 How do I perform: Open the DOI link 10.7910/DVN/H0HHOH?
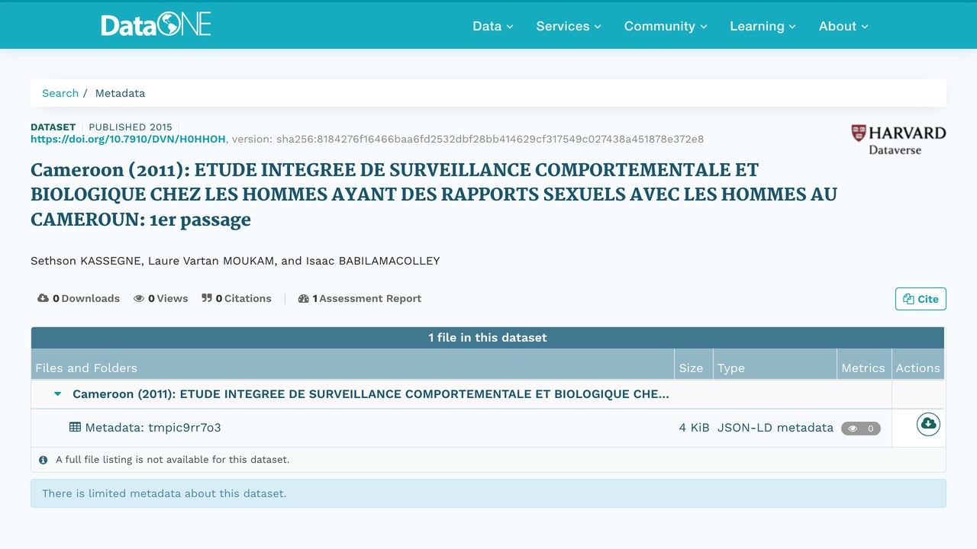pyautogui.click(x=128, y=140)
